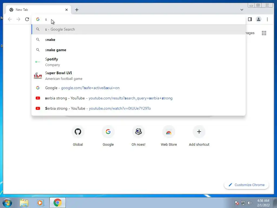Click the Google G icon in address bar
Viewport: 277px width, 208px height.
point(38,19)
